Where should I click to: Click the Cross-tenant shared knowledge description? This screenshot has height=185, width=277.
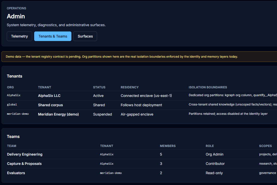tap(233, 104)
